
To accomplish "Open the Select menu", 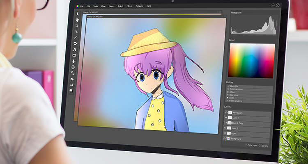I will [x=120, y=6].
